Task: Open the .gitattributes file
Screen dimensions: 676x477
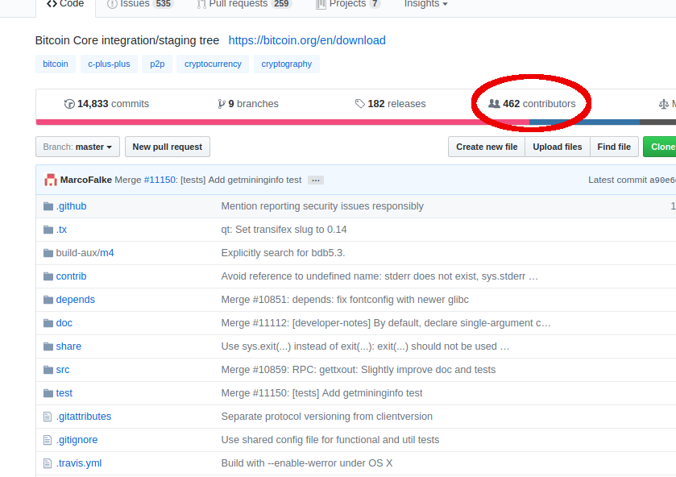Action: (84, 417)
